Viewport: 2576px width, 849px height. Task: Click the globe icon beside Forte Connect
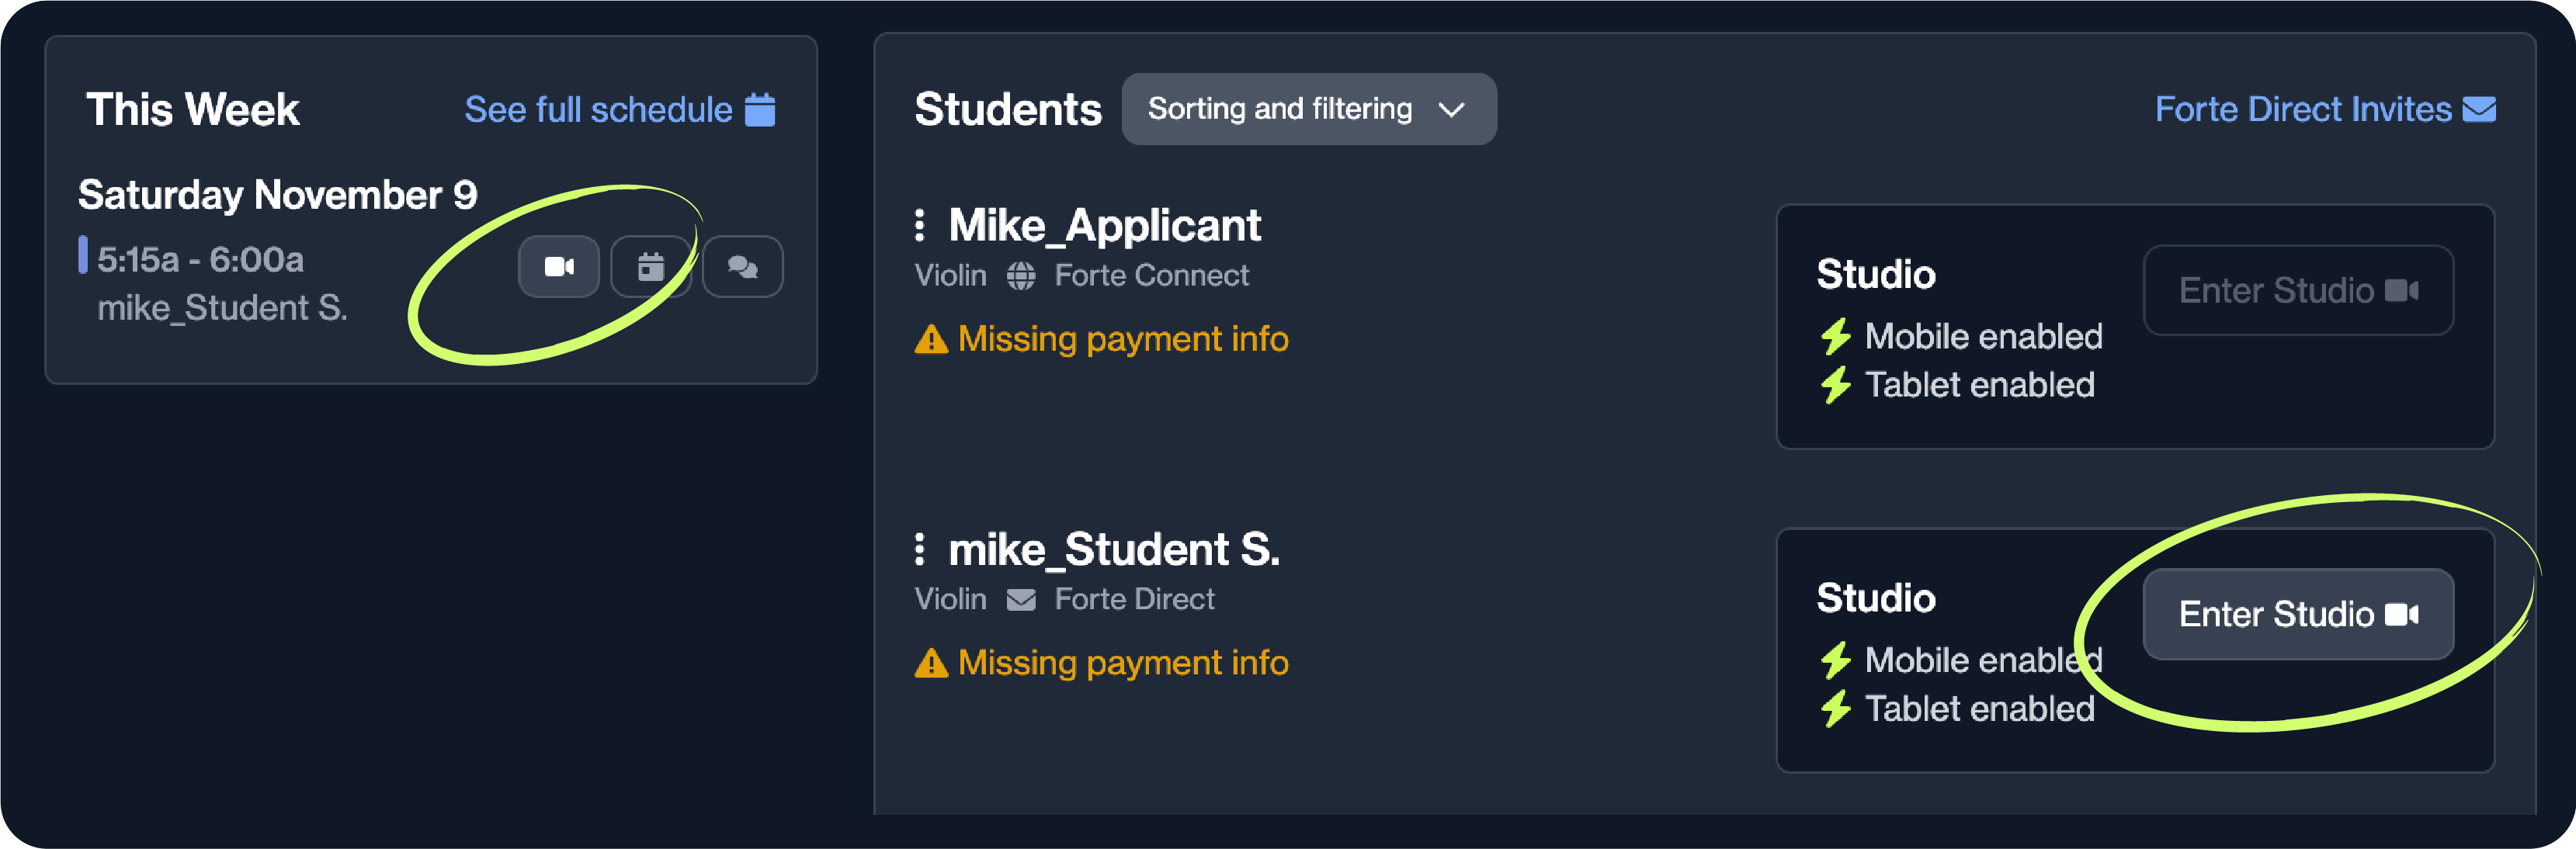pyautogui.click(x=1020, y=276)
